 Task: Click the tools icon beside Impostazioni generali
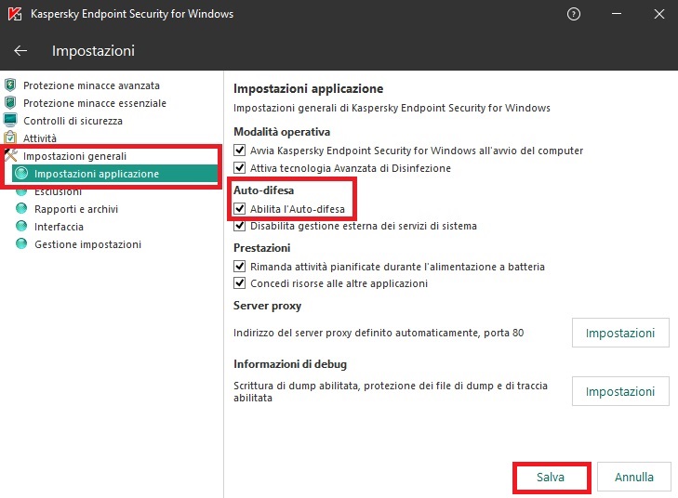(x=10, y=155)
